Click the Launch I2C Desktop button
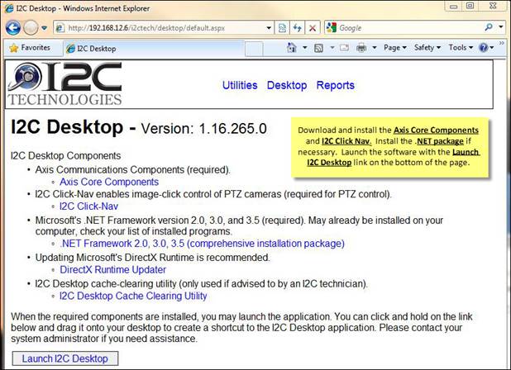This screenshot has width=511, height=370. tap(64, 358)
